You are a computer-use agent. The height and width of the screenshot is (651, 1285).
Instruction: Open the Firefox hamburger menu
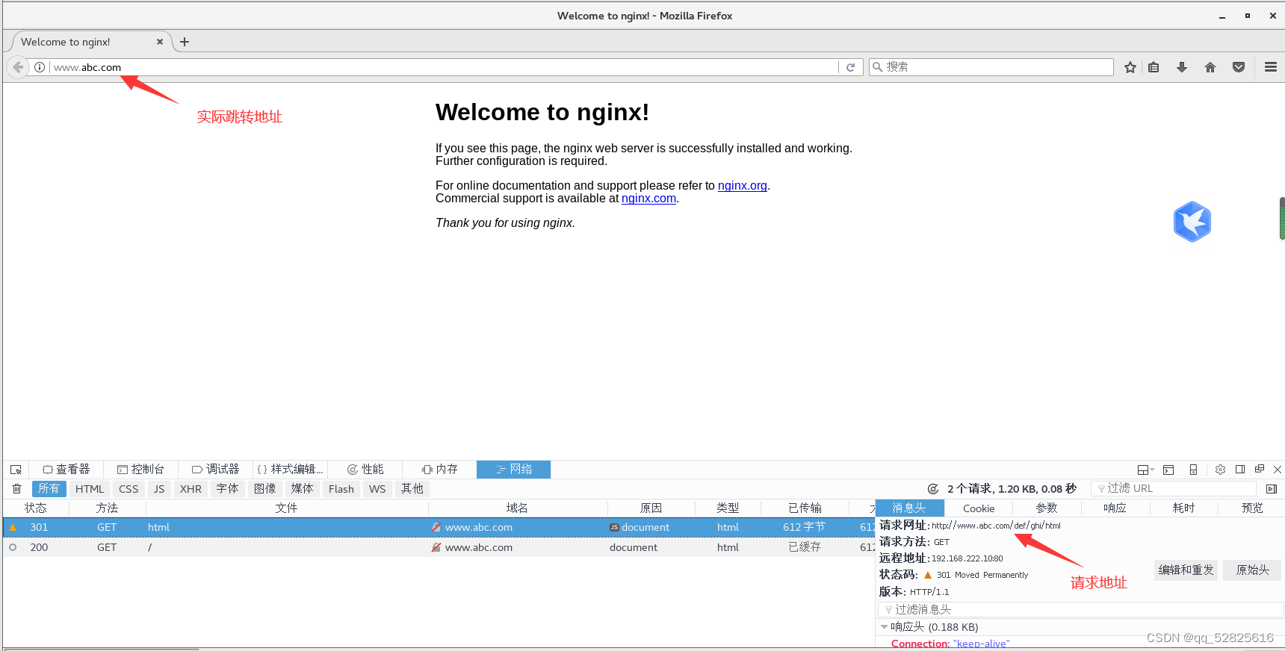click(x=1271, y=67)
